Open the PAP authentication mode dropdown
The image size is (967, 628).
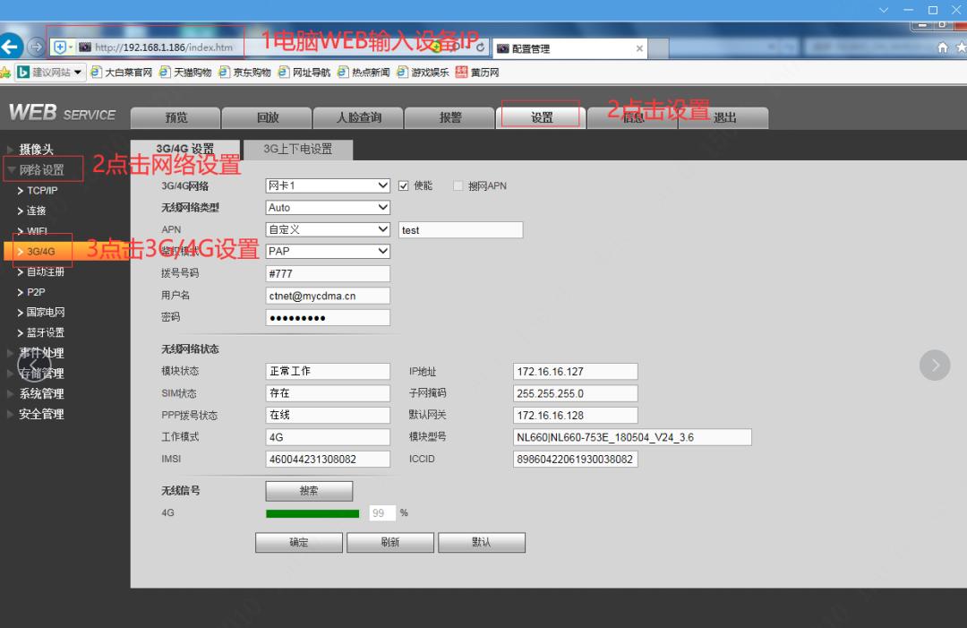tap(328, 251)
